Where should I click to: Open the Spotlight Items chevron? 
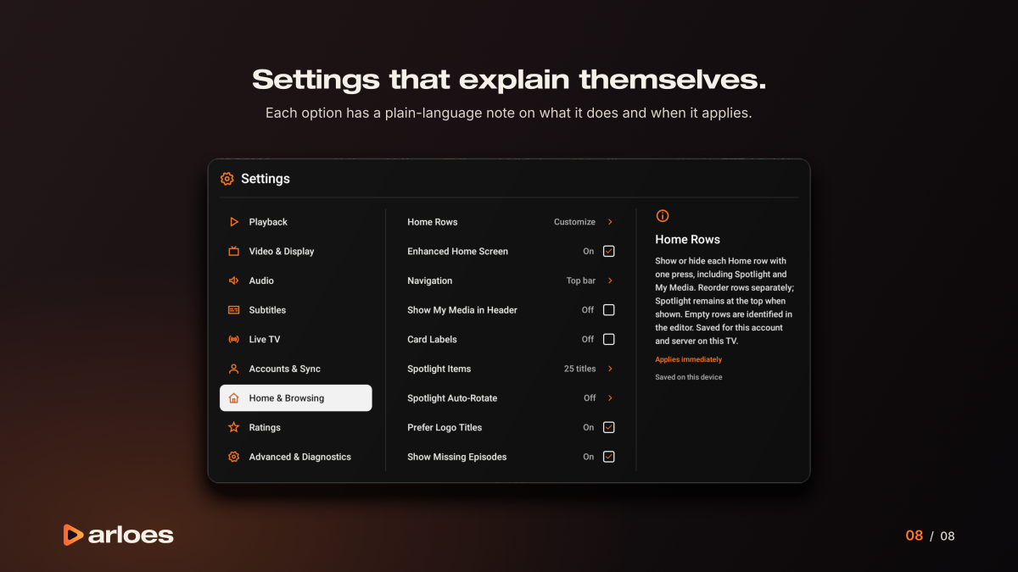pyautogui.click(x=610, y=369)
